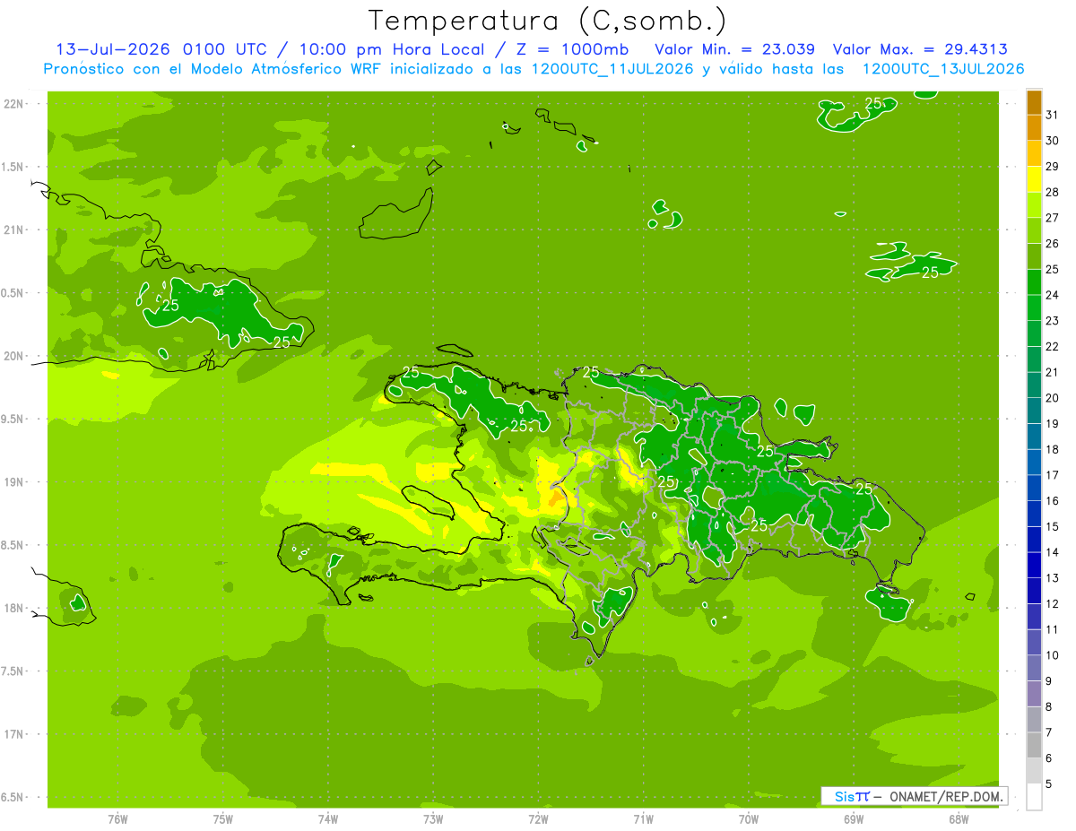
Task: Click the 'Valor Min. = 23.039' text
Action: pos(735,49)
